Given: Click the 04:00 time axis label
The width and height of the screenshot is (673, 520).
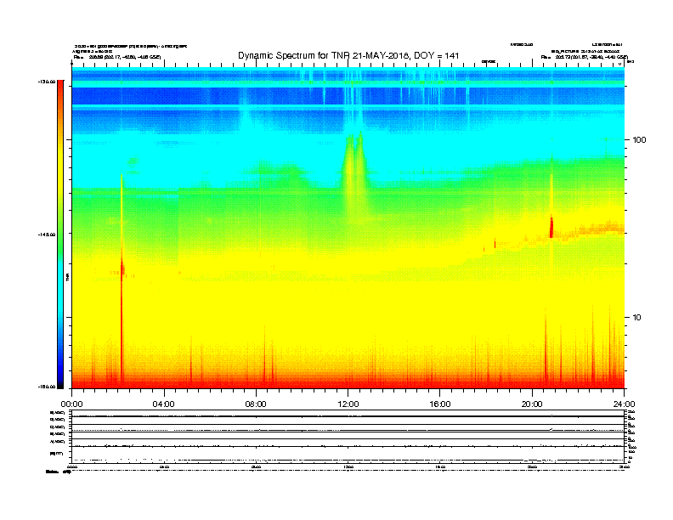Looking at the screenshot, I should click(x=164, y=404).
